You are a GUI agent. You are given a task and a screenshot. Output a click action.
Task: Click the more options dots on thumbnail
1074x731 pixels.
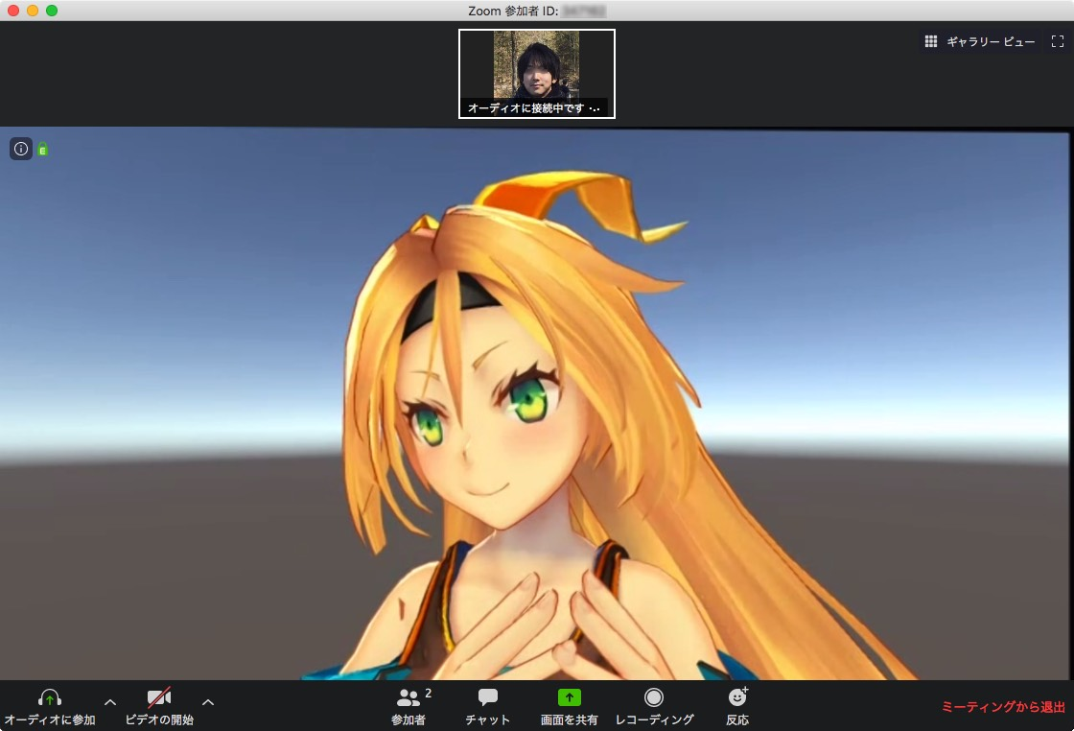tap(594, 108)
